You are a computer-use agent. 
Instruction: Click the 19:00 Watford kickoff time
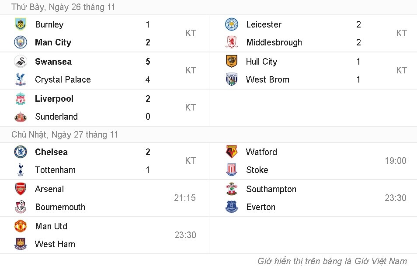(396, 161)
